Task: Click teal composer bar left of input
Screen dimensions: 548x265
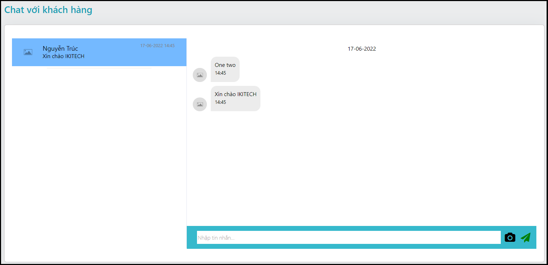Action: [192, 238]
